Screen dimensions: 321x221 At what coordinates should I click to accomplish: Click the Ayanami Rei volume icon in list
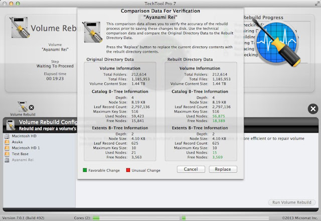[7, 160]
